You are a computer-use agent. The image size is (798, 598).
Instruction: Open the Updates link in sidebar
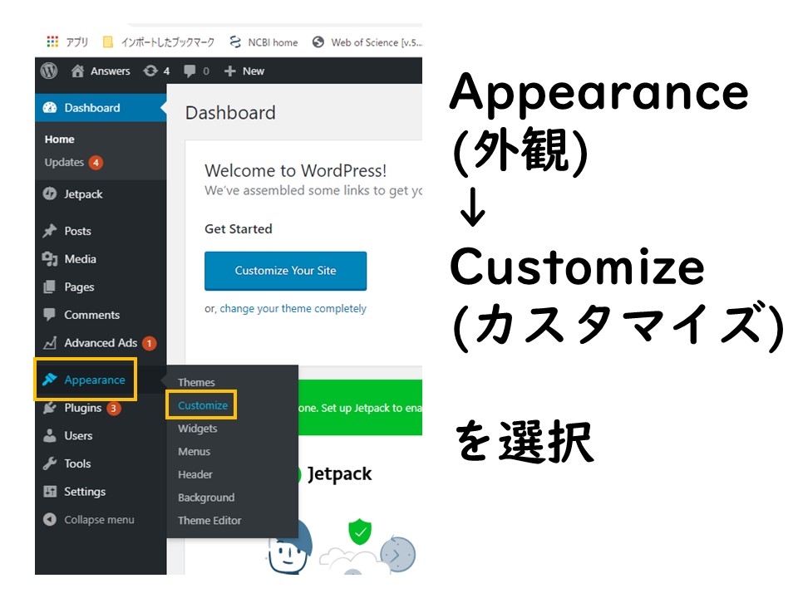click(64, 162)
